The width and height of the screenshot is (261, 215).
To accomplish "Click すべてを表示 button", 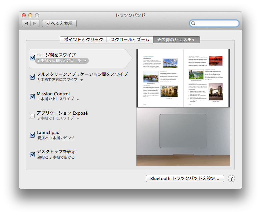I will pyautogui.click(x=59, y=23).
